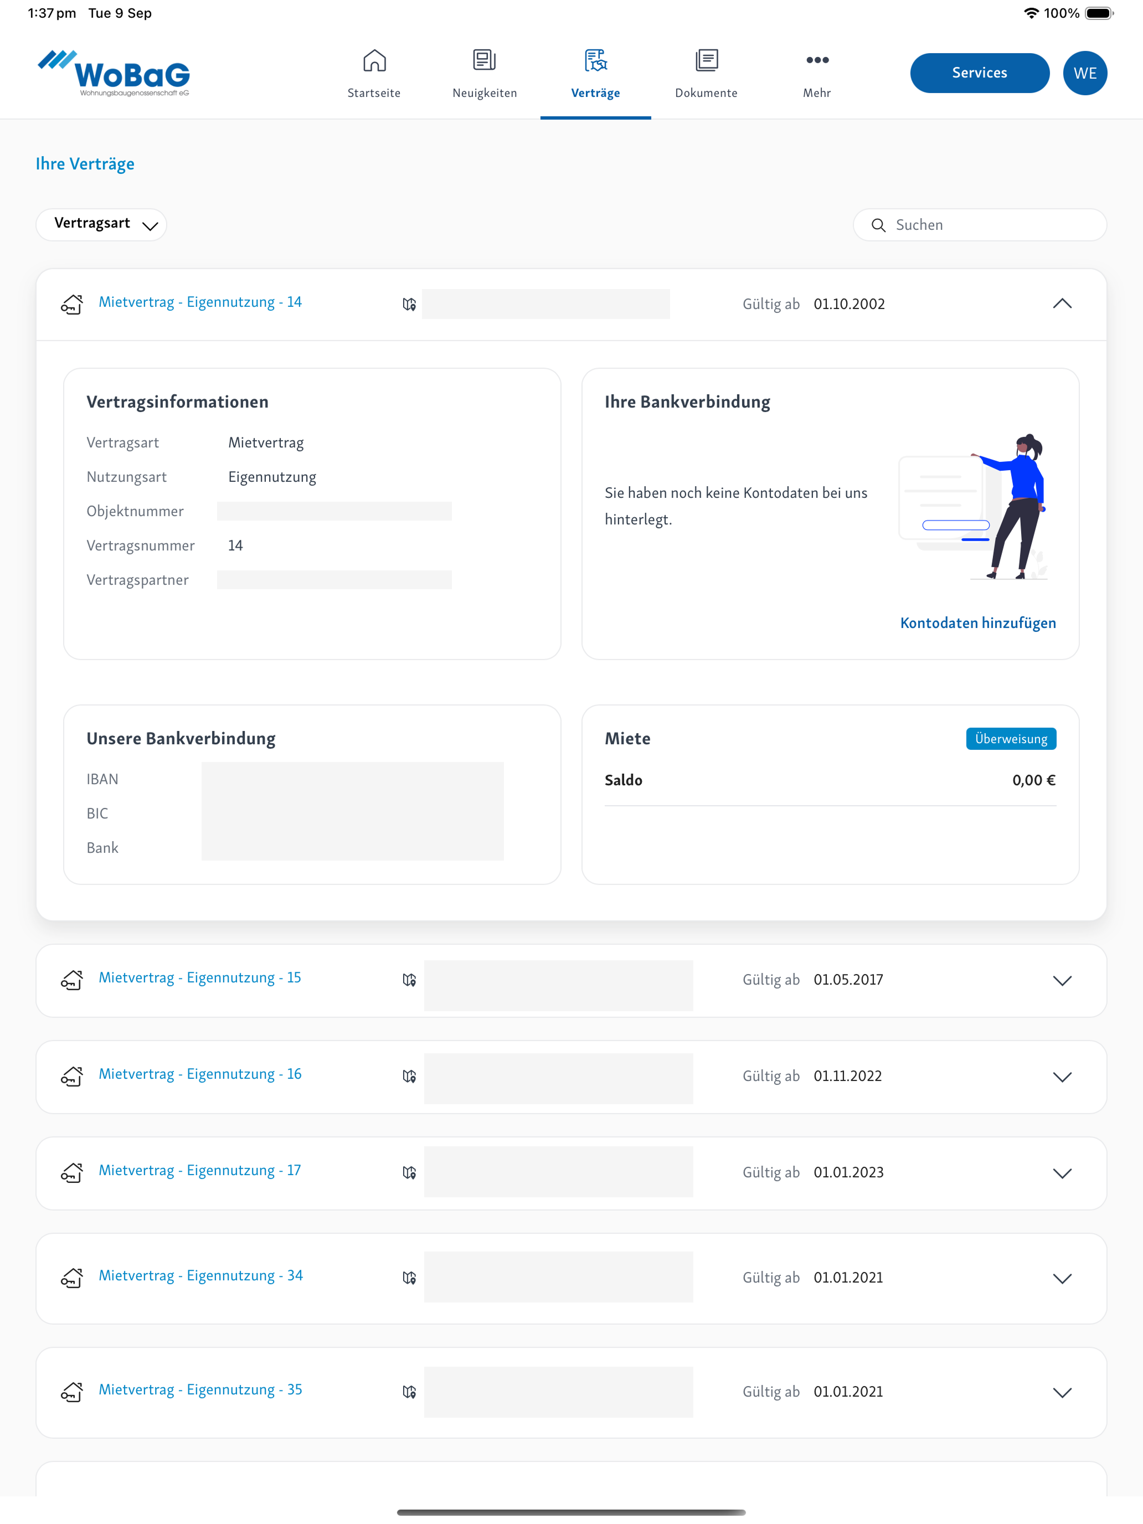Screen dimensions: 1143x1524
Task: Click house-key icon of contract 15
Action: point(73,980)
